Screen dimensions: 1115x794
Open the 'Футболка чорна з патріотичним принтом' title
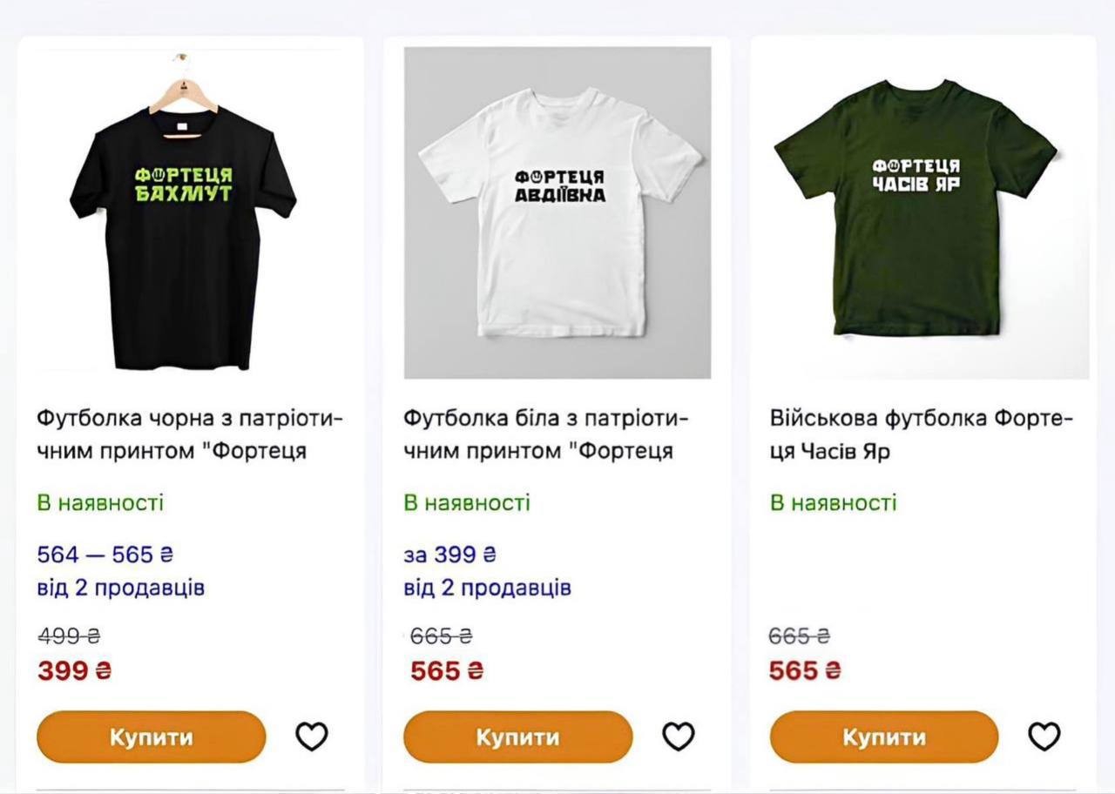point(190,434)
